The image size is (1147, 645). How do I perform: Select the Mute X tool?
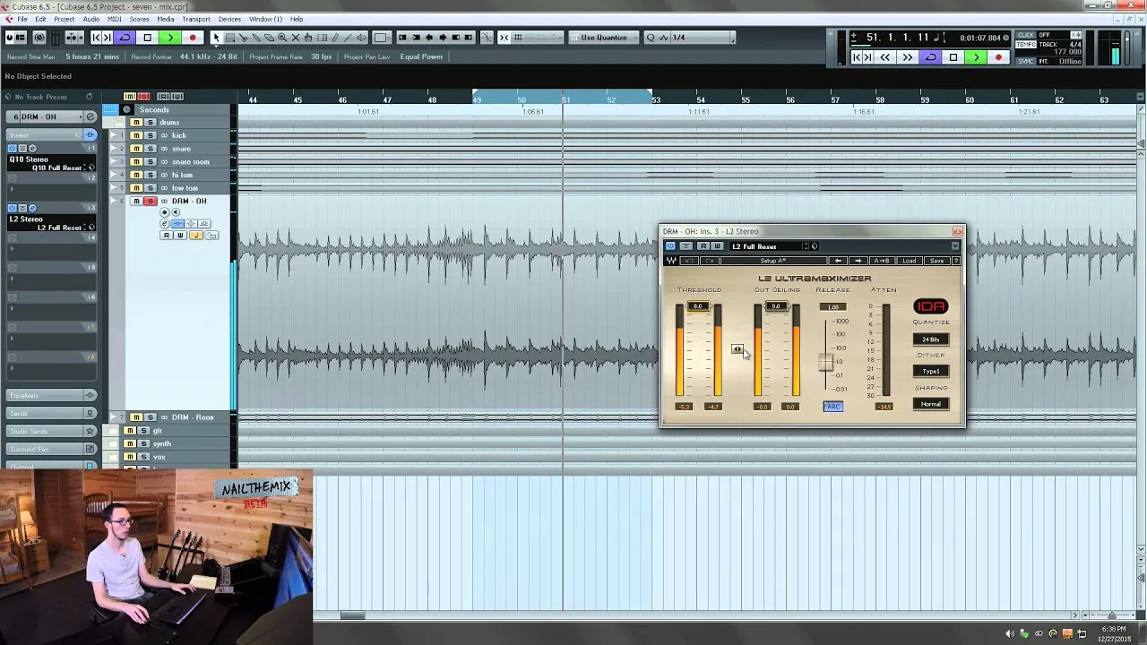(296, 38)
